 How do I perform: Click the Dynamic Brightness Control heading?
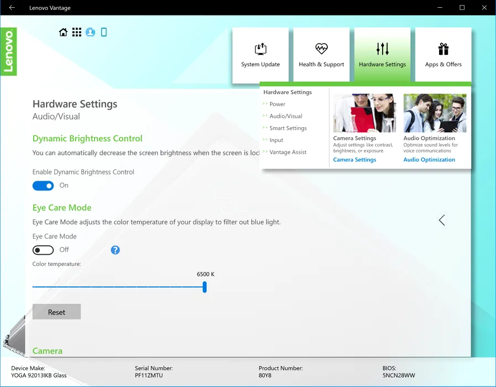coord(87,138)
